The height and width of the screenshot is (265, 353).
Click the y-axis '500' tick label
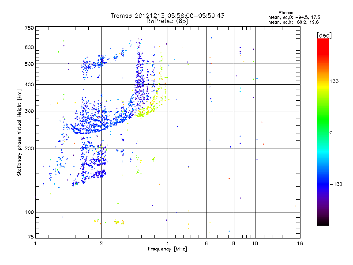(29, 64)
